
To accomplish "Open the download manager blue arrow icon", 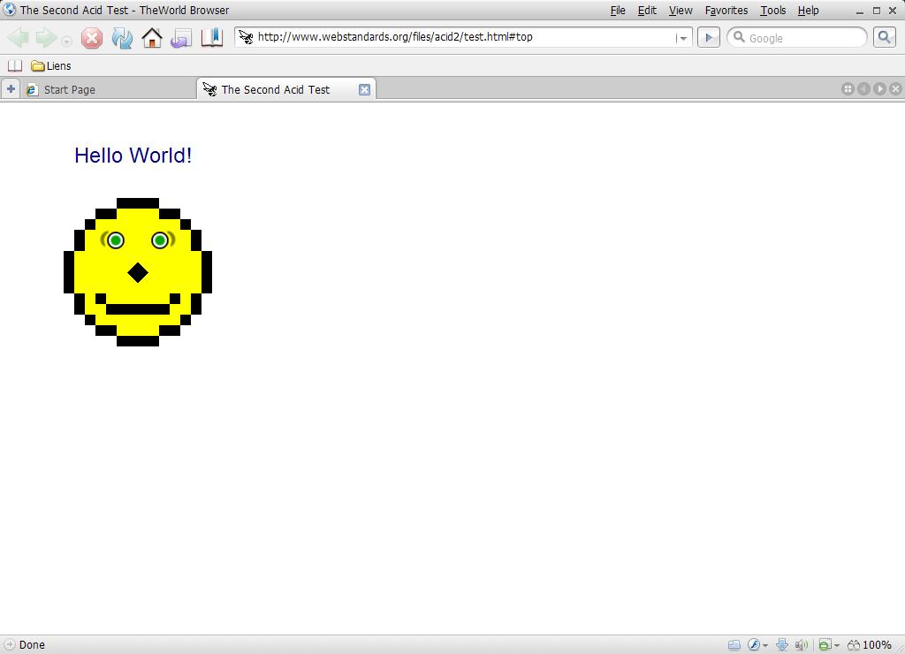I will coord(782,645).
